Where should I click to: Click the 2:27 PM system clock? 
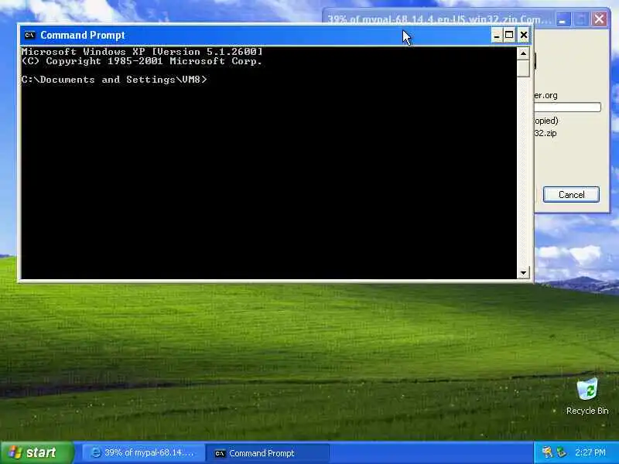590,452
